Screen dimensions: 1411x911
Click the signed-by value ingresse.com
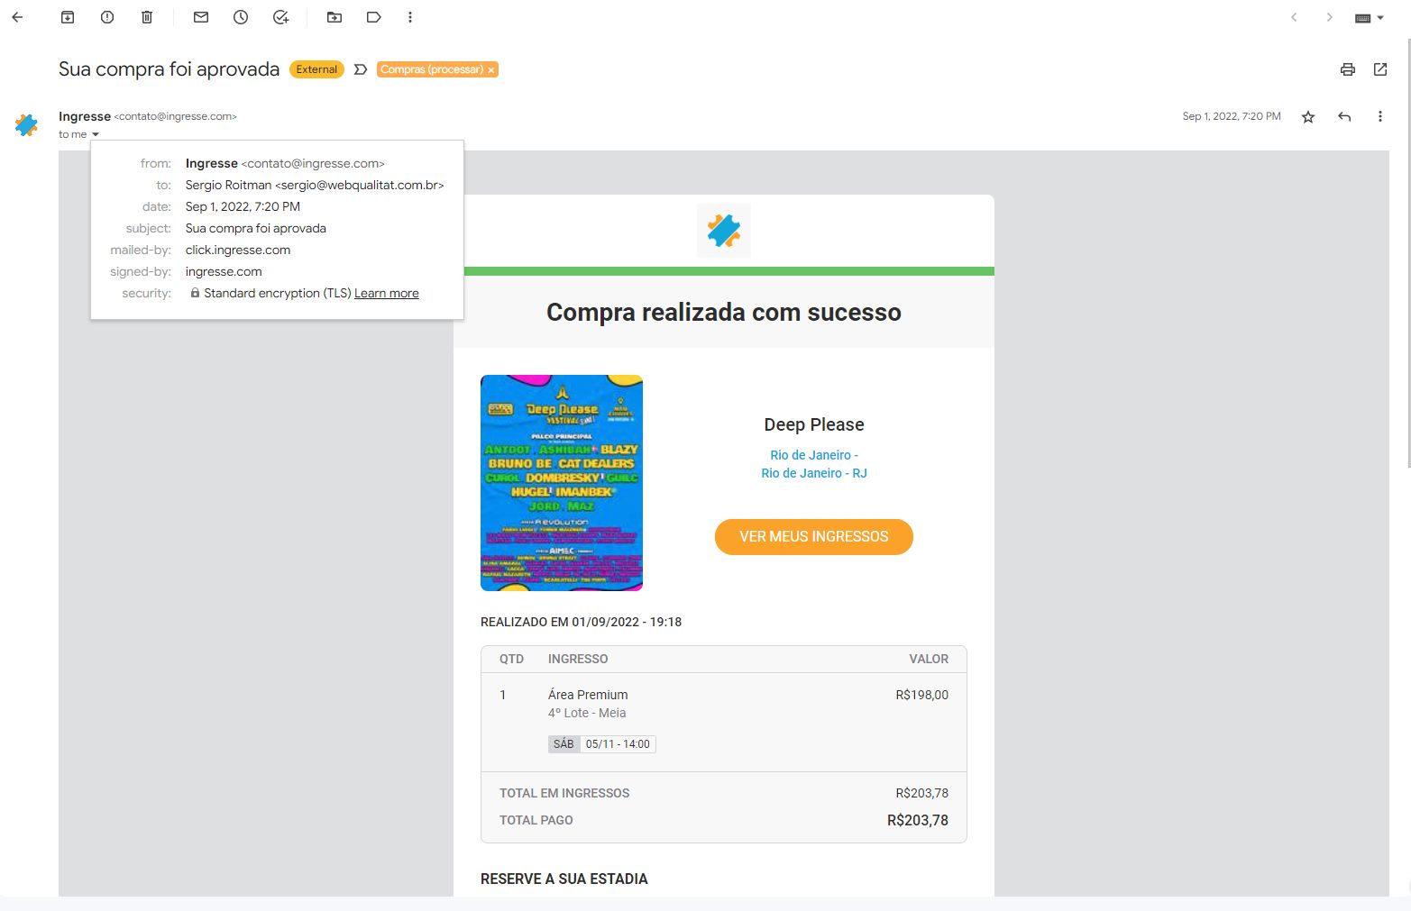(x=224, y=271)
